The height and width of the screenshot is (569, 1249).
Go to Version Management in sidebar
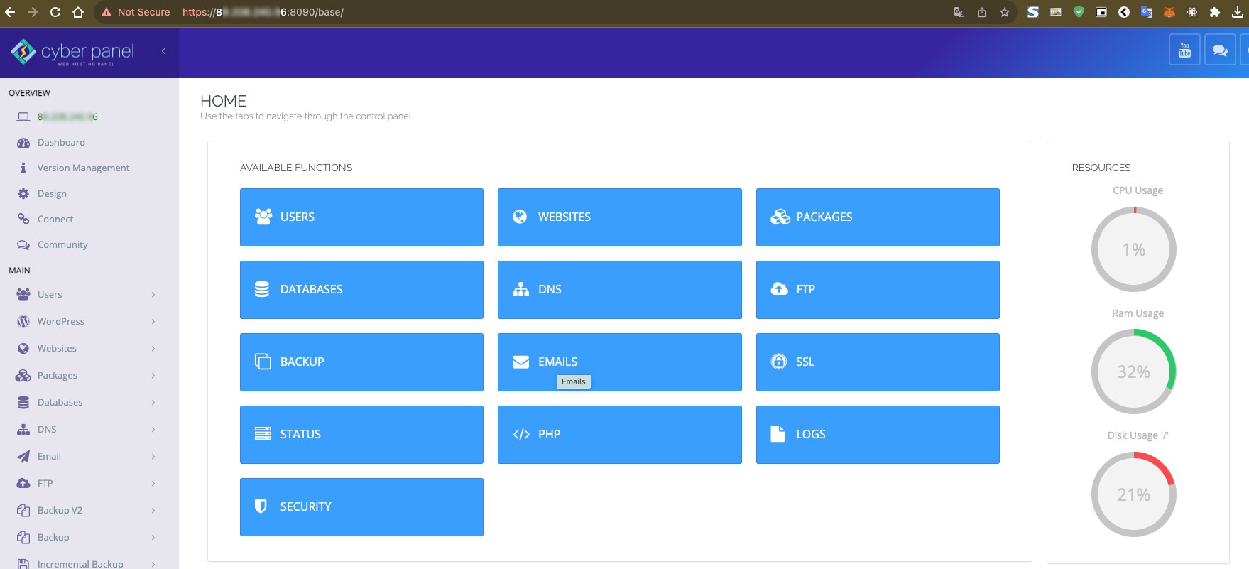[83, 168]
